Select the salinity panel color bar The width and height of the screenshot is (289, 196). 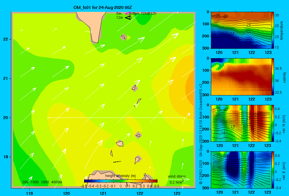pyautogui.click(x=273, y=77)
